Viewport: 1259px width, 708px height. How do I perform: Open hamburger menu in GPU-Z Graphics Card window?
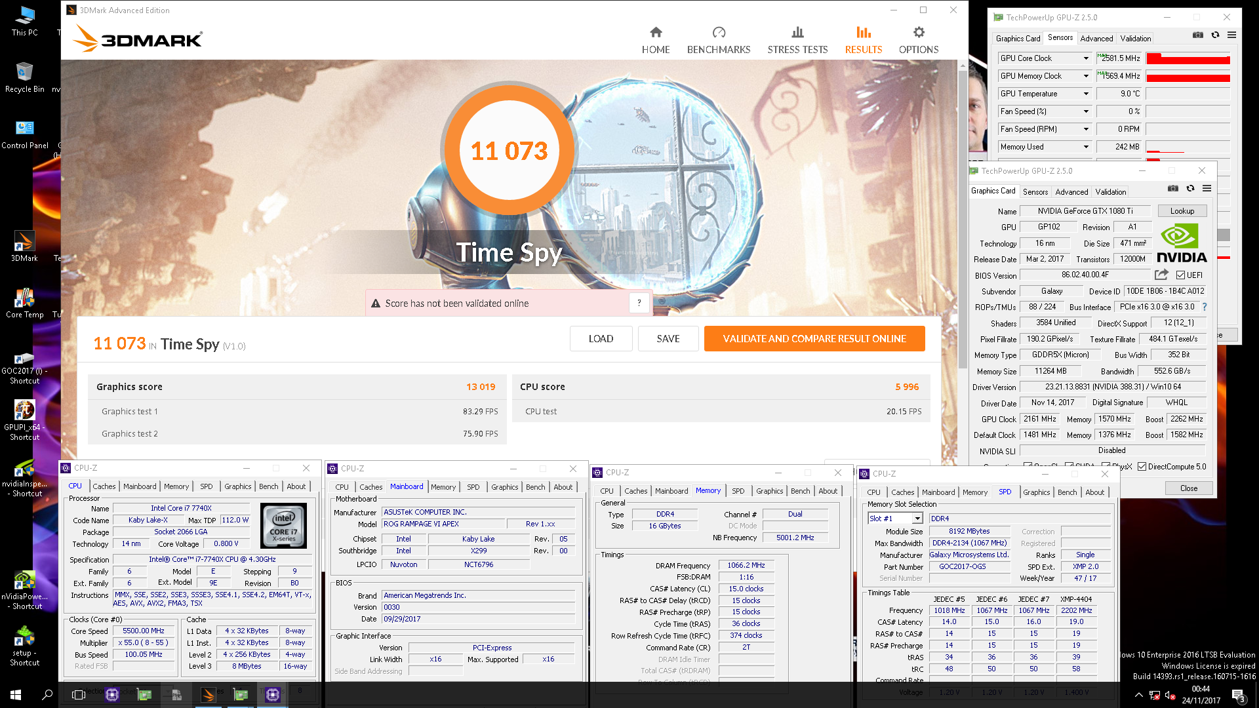[x=1207, y=189]
